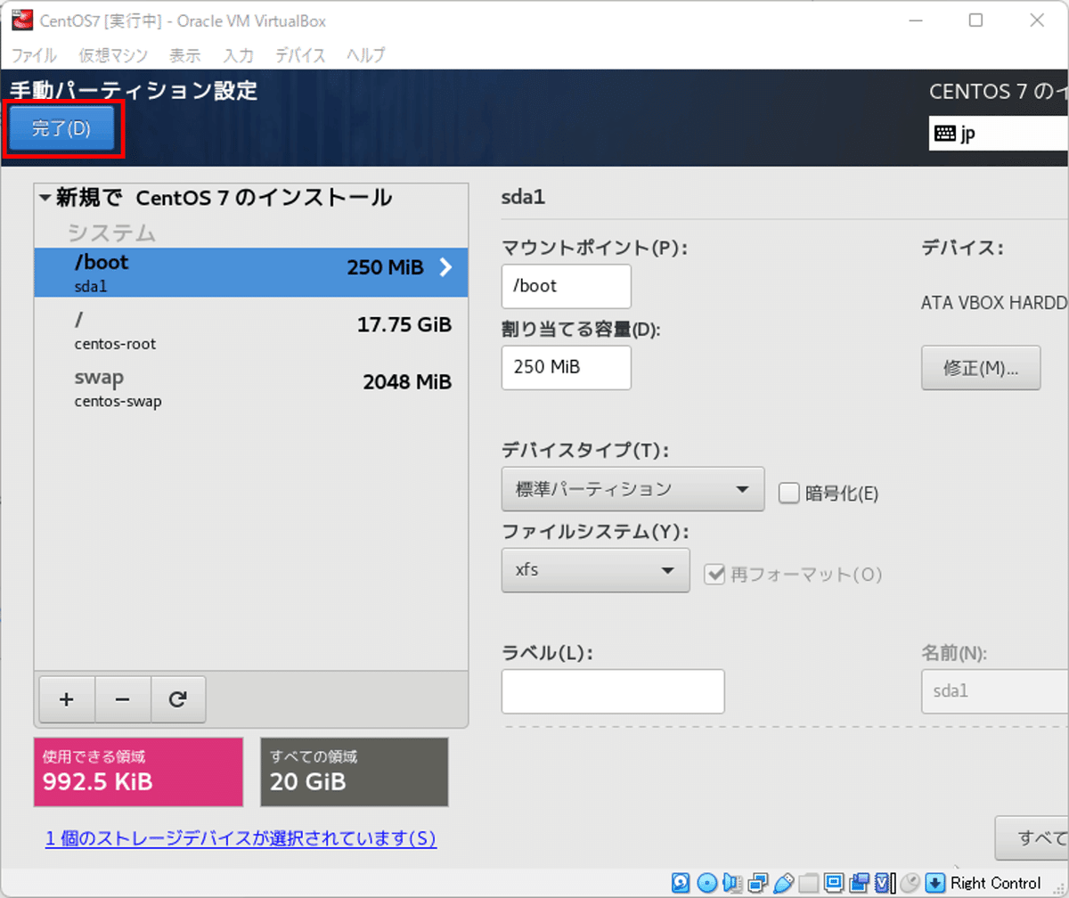Click the すべての領域 20 GiB box
This screenshot has width=1069, height=898.
point(355,771)
